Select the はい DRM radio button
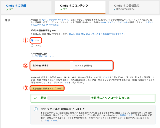This screenshot has width=160, height=128. click(32, 40)
